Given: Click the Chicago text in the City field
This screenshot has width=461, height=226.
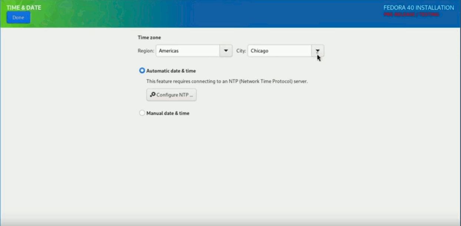Looking at the screenshot, I should [x=259, y=51].
